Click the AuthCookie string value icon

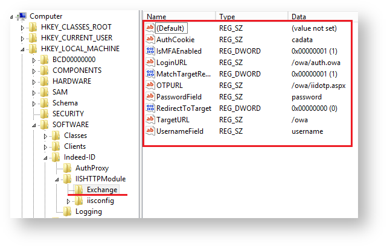(150, 40)
